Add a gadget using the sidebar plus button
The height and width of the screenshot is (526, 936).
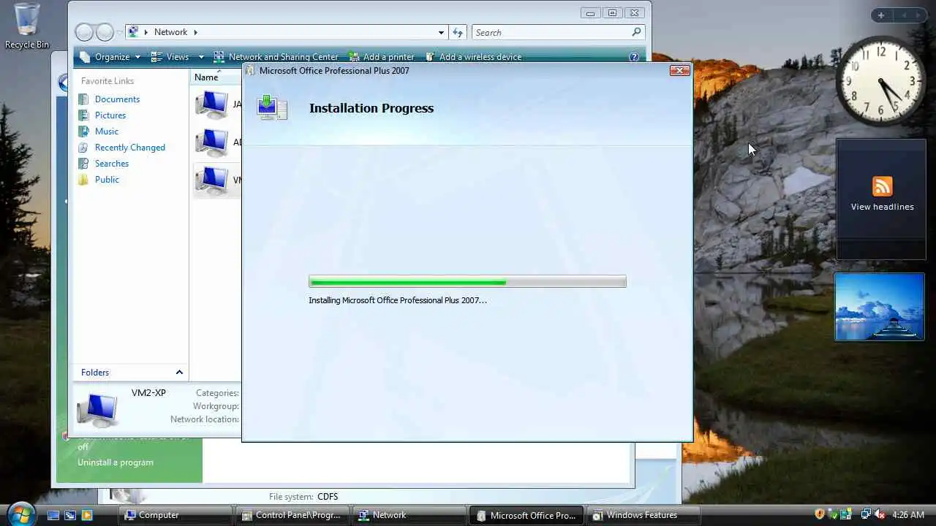(x=881, y=15)
